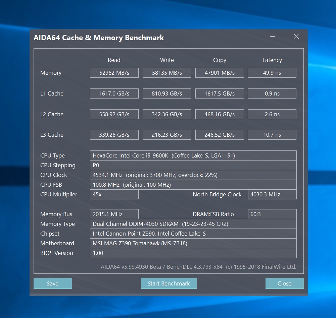Click the CPU Clock field 4534.1 MHz
336x318 pixels.
click(x=193, y=175)
